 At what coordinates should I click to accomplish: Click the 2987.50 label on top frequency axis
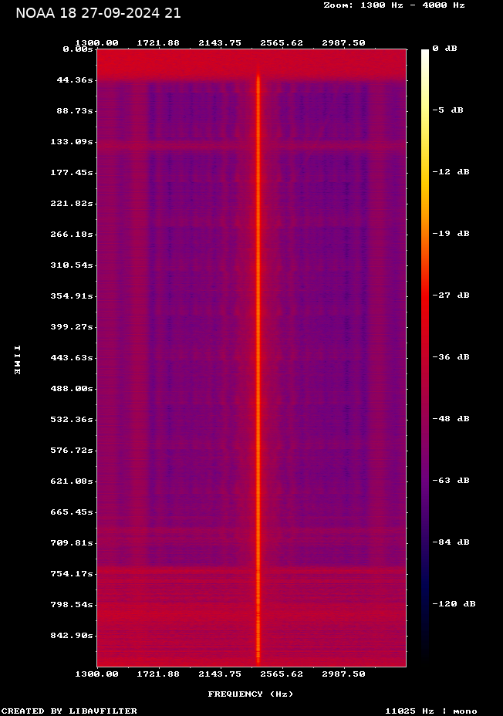[343, 43]
